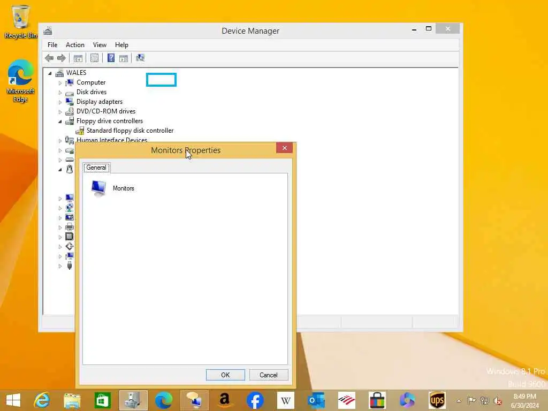This screenshot has height=411, width=548.
Task: Select the Microsoft Edge desktop shortcut
Action: pyautogui.click(x=20, y=81)
